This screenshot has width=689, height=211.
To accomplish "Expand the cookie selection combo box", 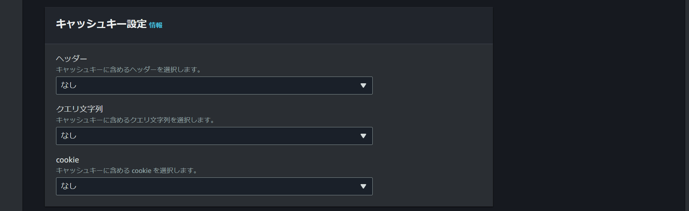I will (x=214, y=186).
